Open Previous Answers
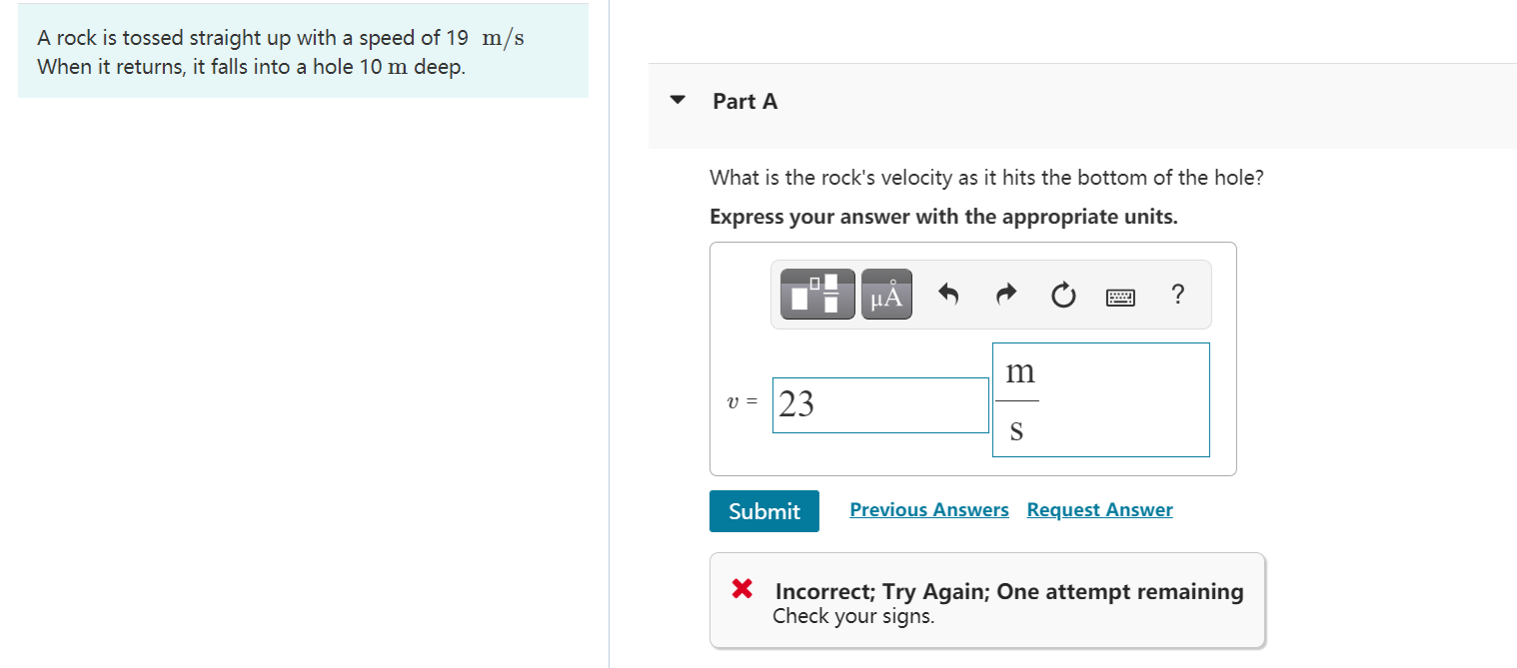The height and width of the screenshot is (668, 1517). [x=928, y=509]
